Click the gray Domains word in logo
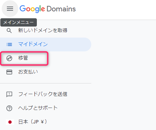 (61, 9)
